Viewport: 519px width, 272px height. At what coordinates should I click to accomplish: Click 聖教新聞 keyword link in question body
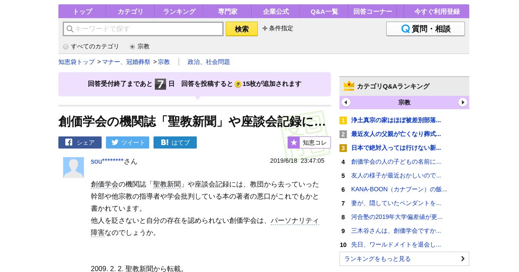click(167, 184)
